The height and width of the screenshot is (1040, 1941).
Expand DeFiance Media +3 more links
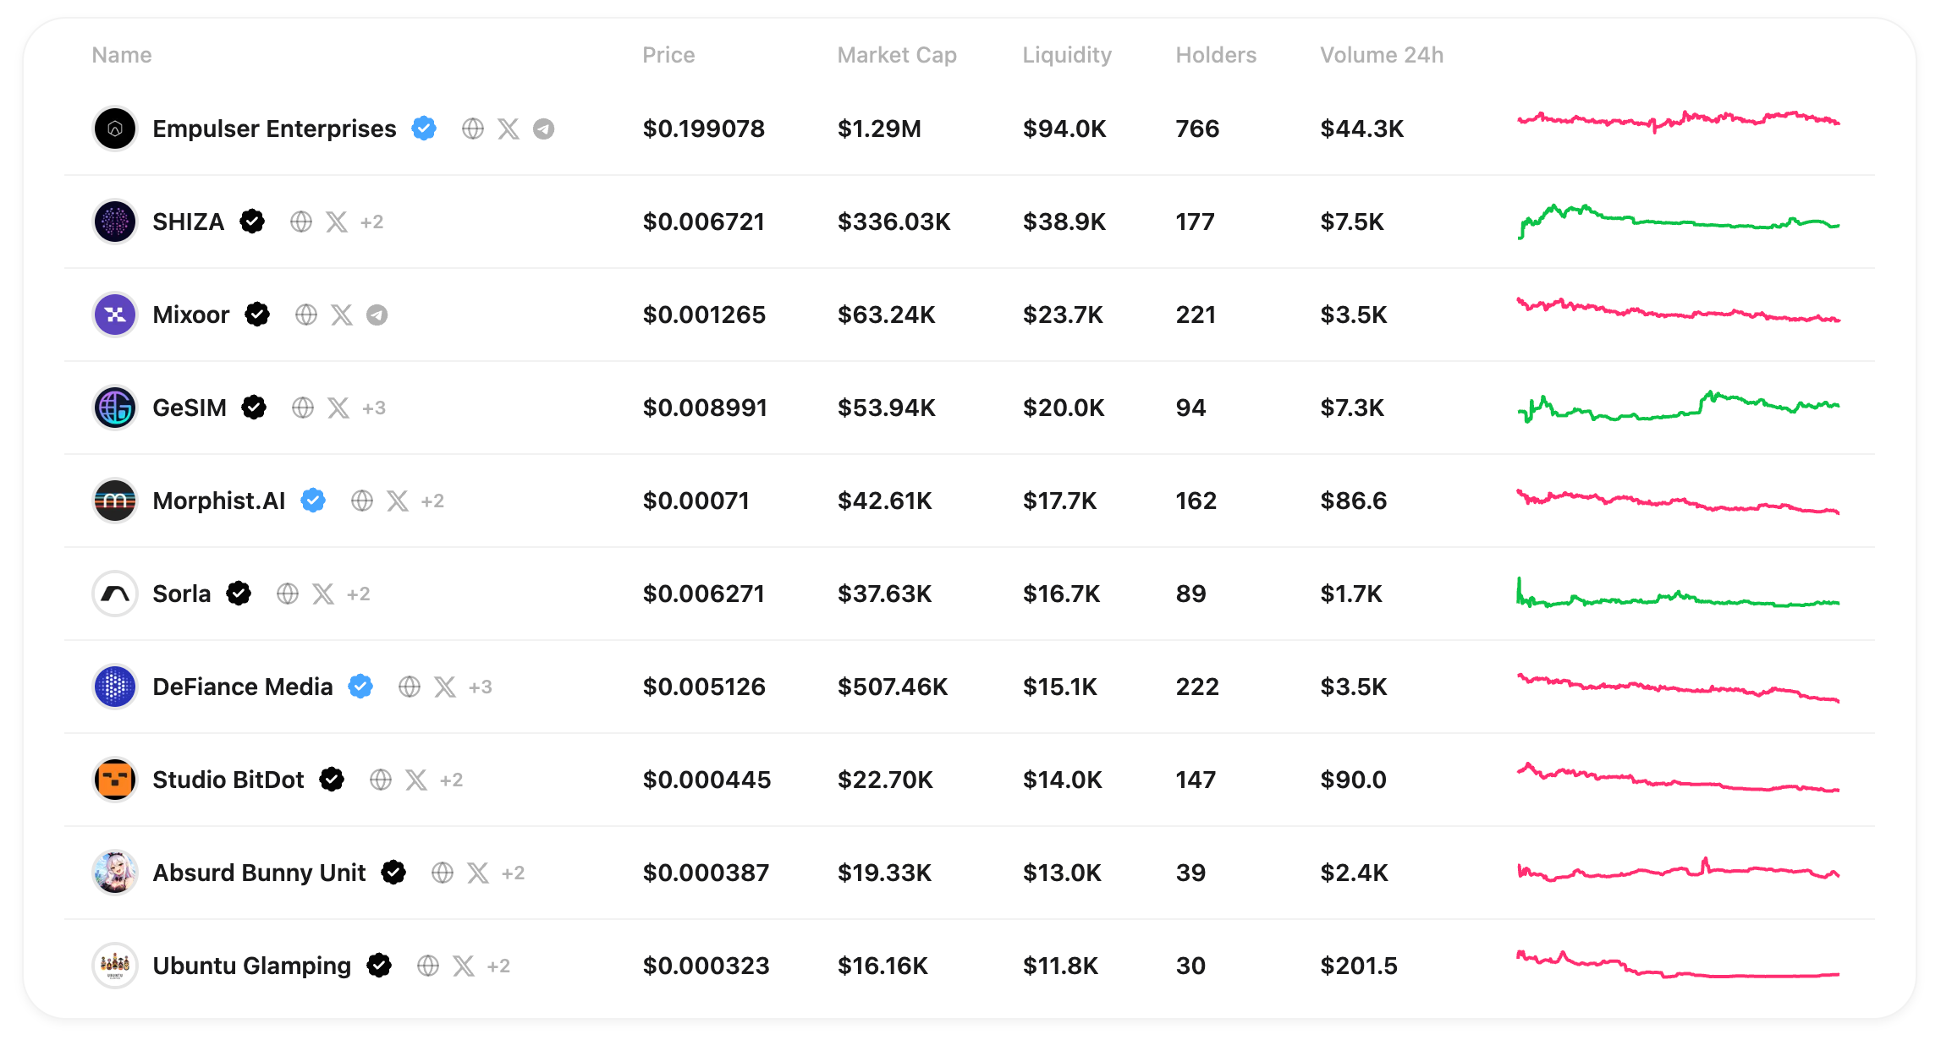coord(480,687)
